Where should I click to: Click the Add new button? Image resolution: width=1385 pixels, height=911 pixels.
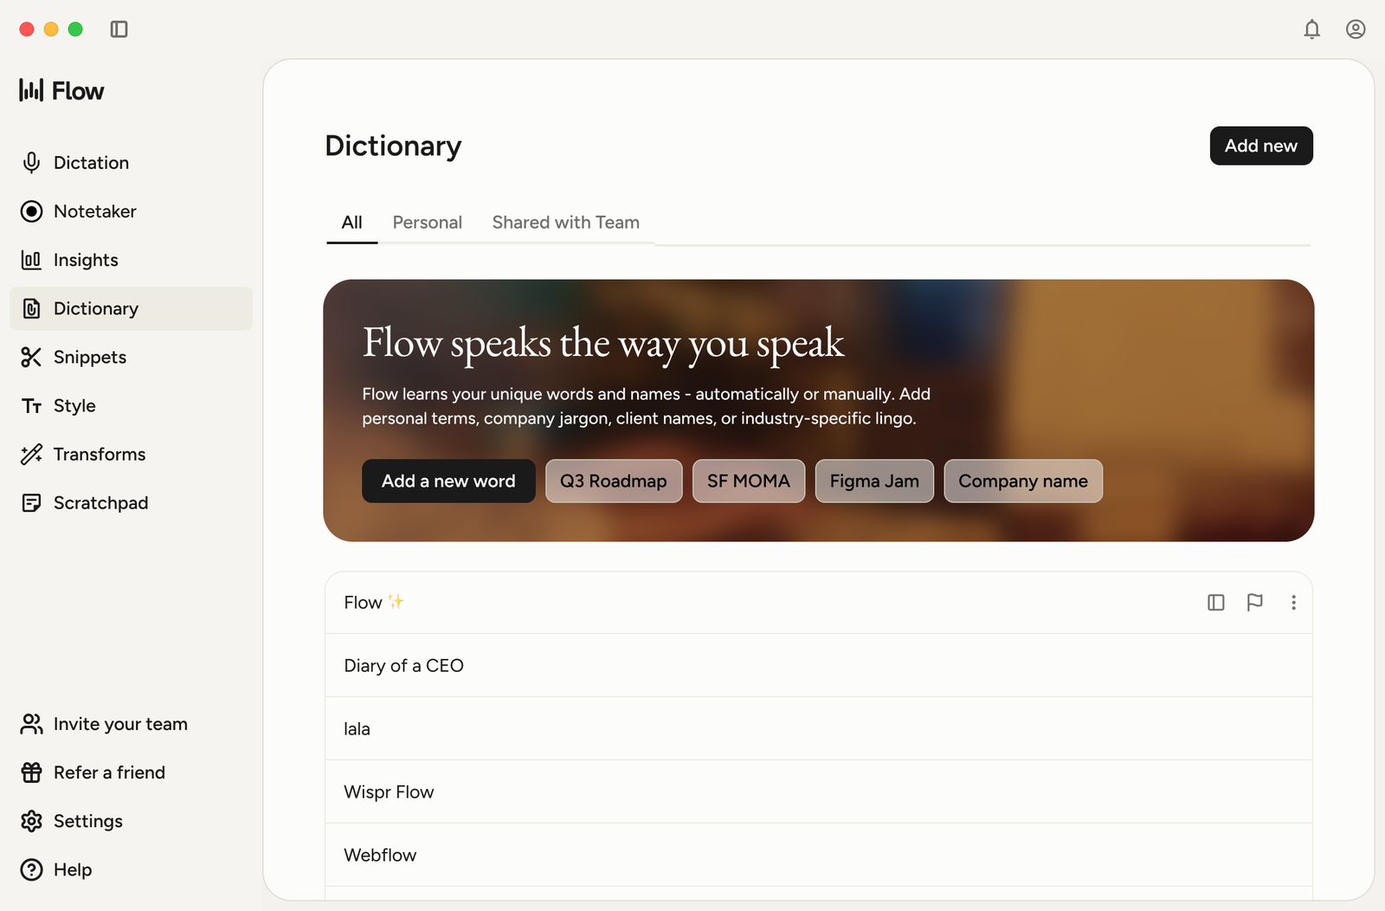click(x=1261, y=145)
